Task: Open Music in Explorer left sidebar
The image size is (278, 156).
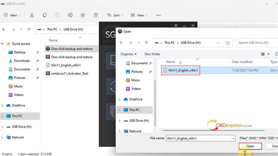Action: 18,86
